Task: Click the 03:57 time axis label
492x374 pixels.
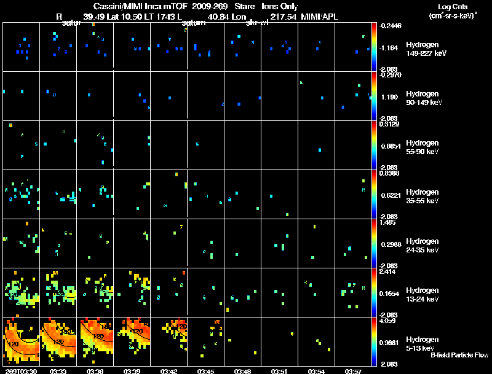Action: coord(353,372)
